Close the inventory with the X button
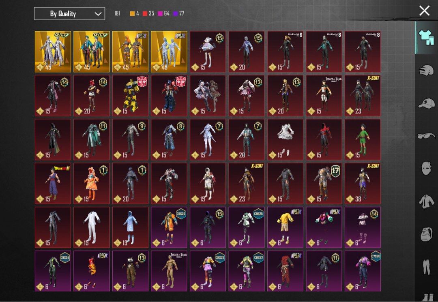 [x=424, y=11]
